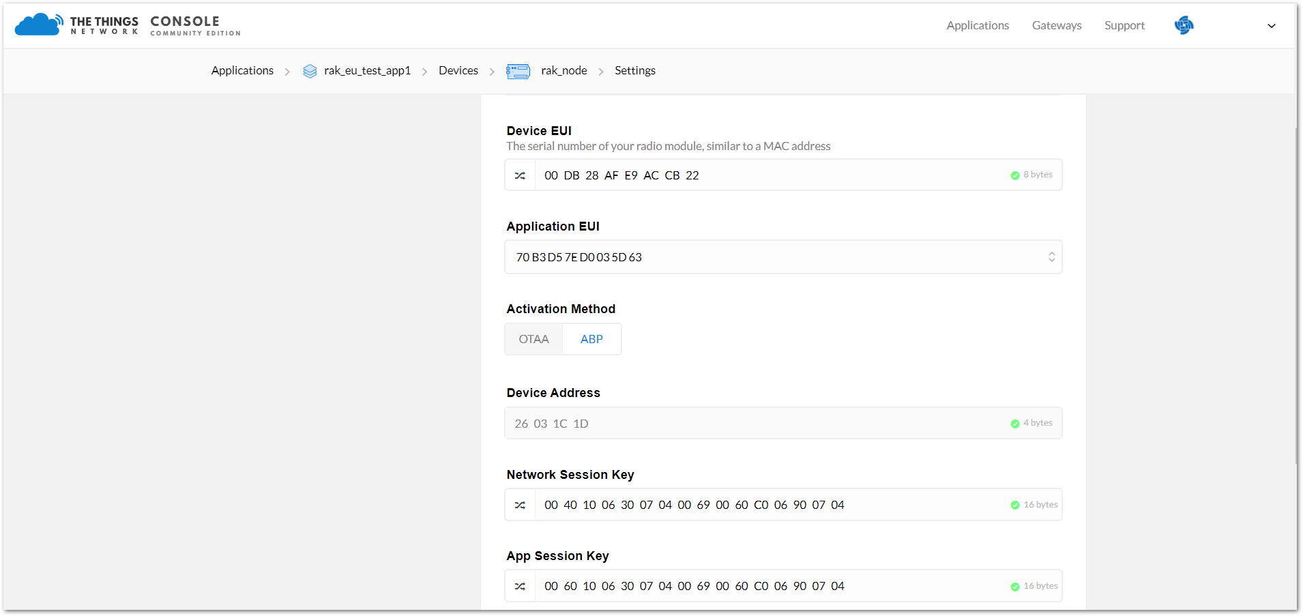The height and width of the screenshot is (616, 1303).
Task: Click The Things Network cloud logo
Action: (39, 25)
